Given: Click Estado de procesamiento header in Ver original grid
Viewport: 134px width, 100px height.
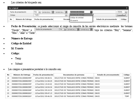Looking at the screenshot, I should [106, 19].
